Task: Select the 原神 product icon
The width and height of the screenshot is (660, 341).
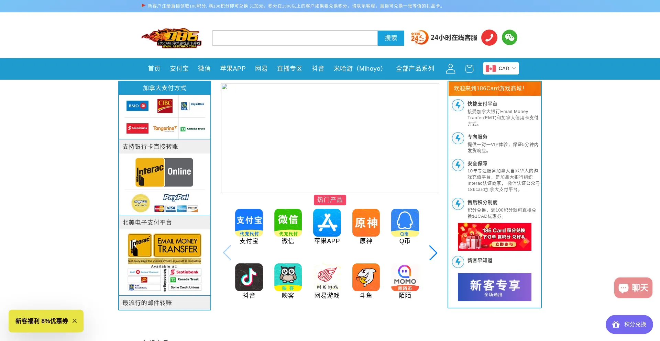Action: pyautogui.click(x=366, y=223)
